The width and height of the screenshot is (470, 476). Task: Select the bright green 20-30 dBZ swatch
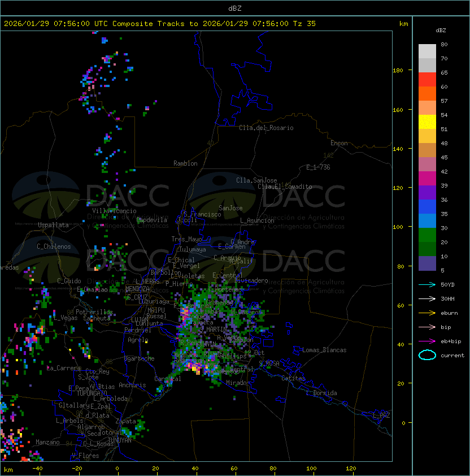point(427,235)
